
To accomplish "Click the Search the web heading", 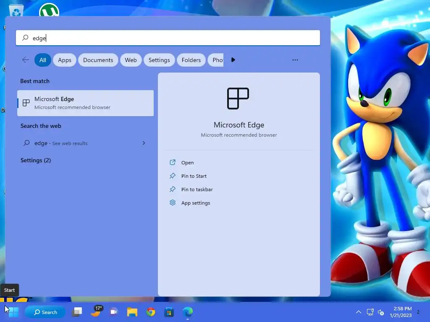I will point(41,126).
